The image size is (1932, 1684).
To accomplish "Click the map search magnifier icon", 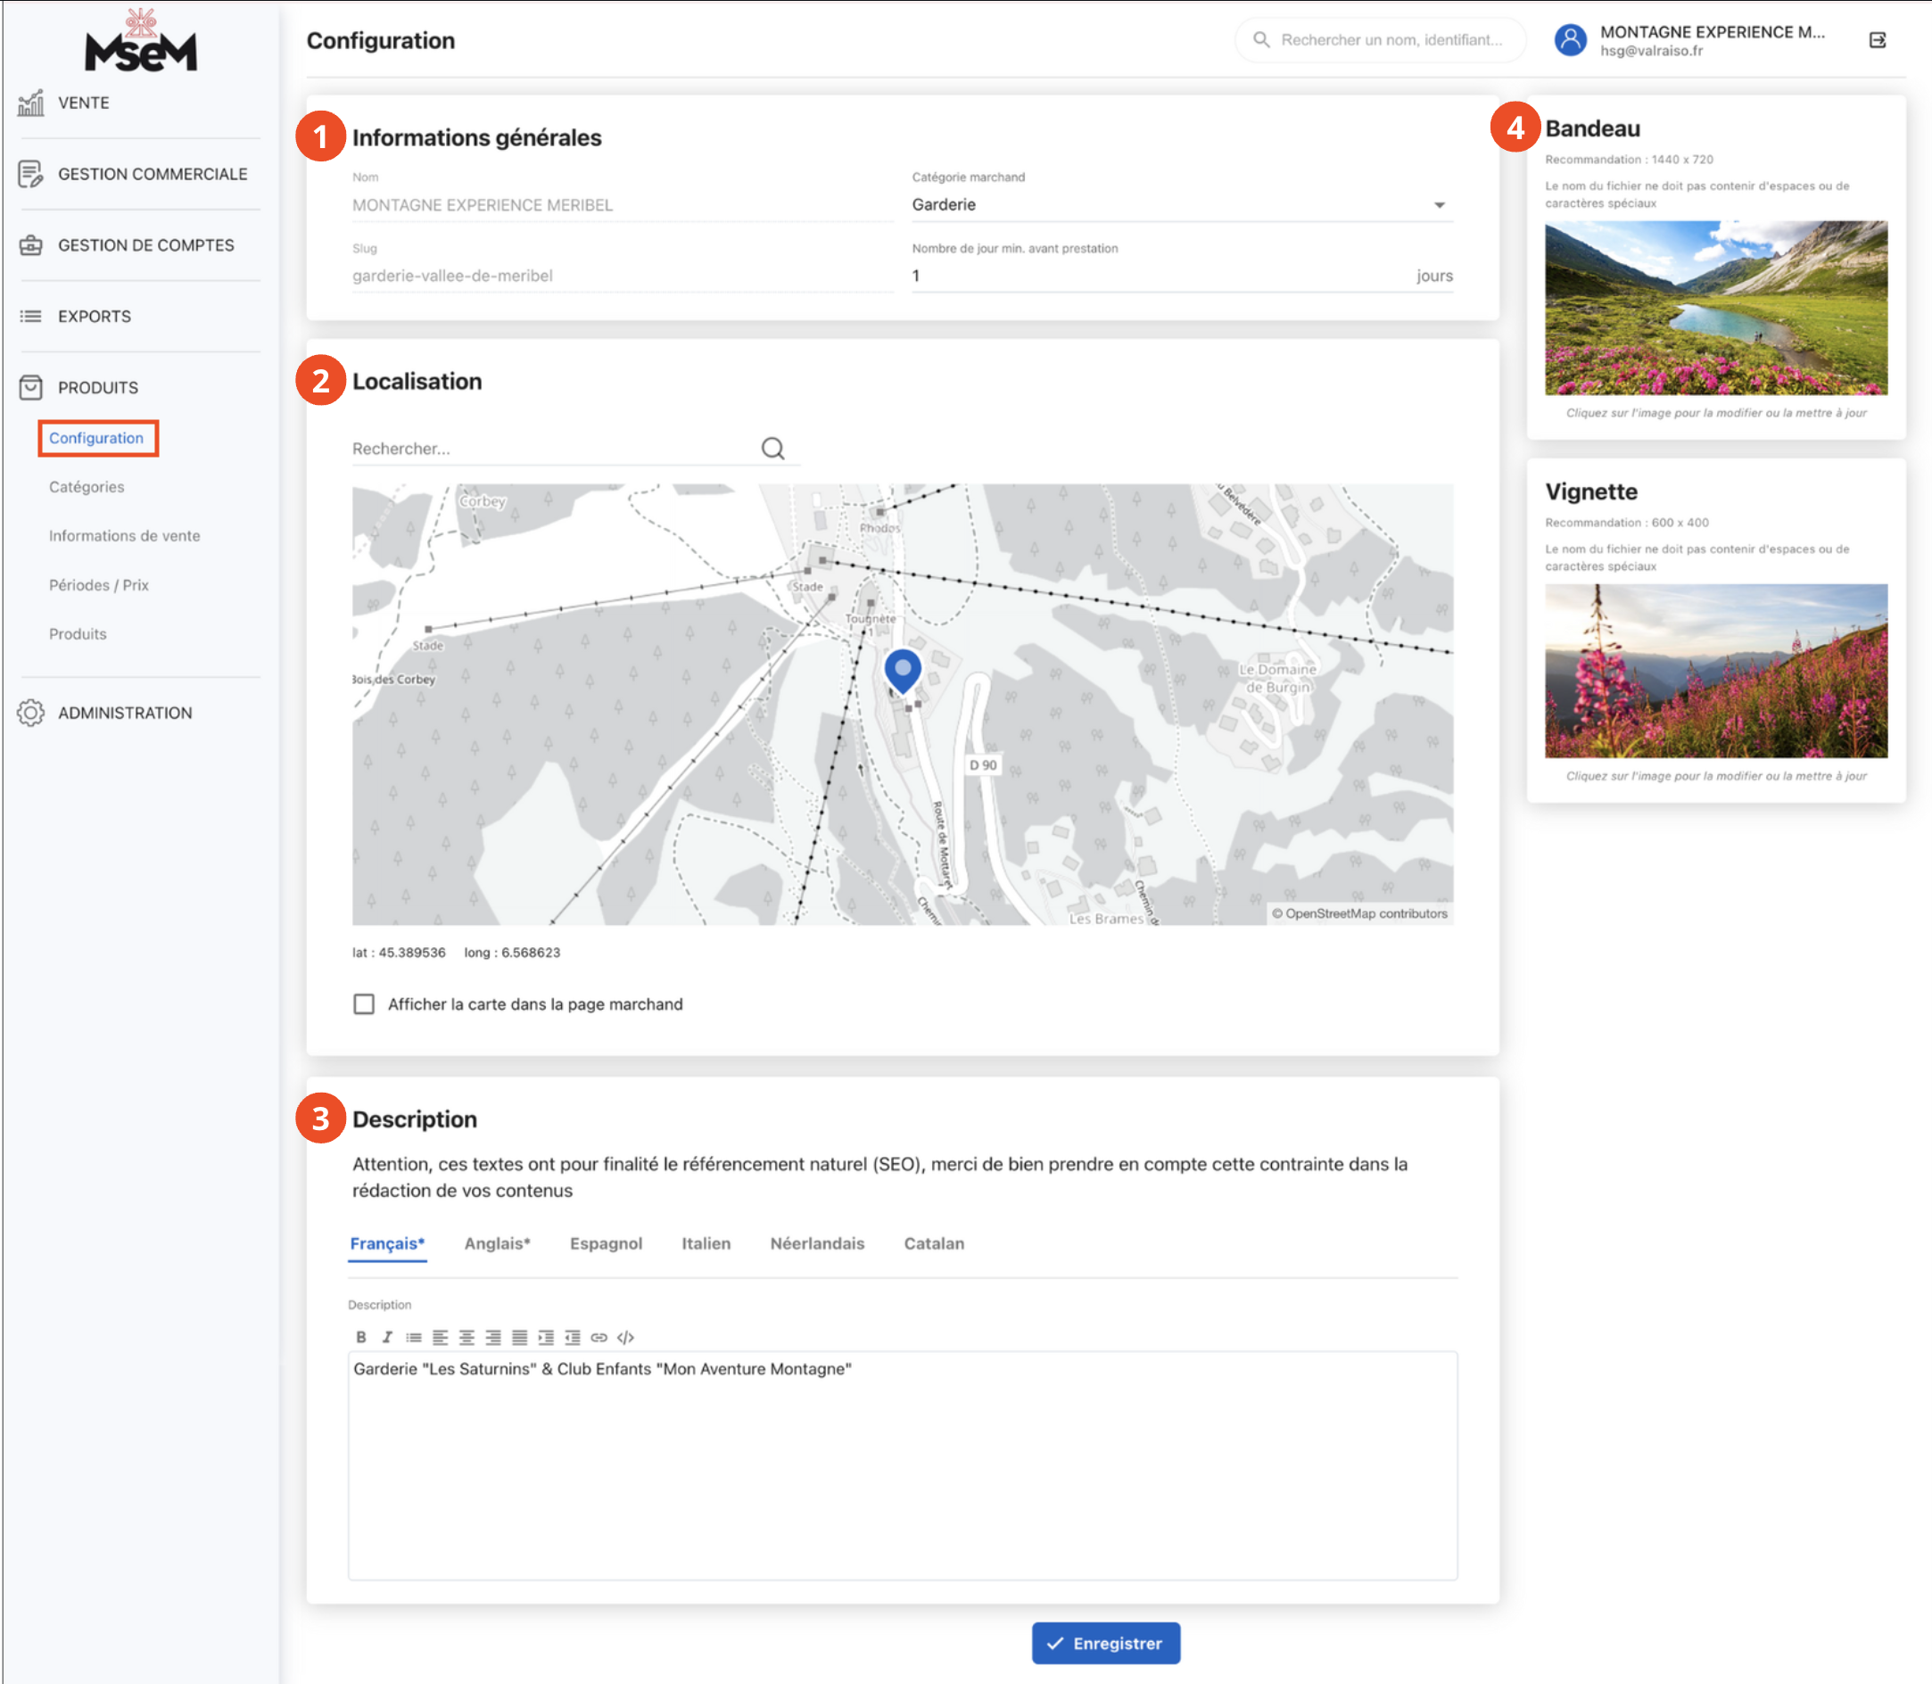I will pyautogui.click(x=772, y=449).
